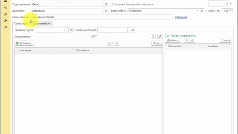Move accrual row up with arrow
The image size is (238, 134).
110,43
